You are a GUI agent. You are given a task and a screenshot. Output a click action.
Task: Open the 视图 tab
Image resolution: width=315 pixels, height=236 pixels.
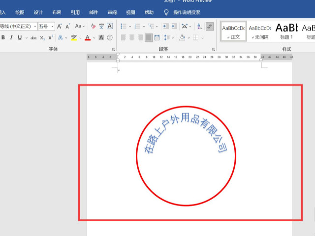click(x=130, y=12)
